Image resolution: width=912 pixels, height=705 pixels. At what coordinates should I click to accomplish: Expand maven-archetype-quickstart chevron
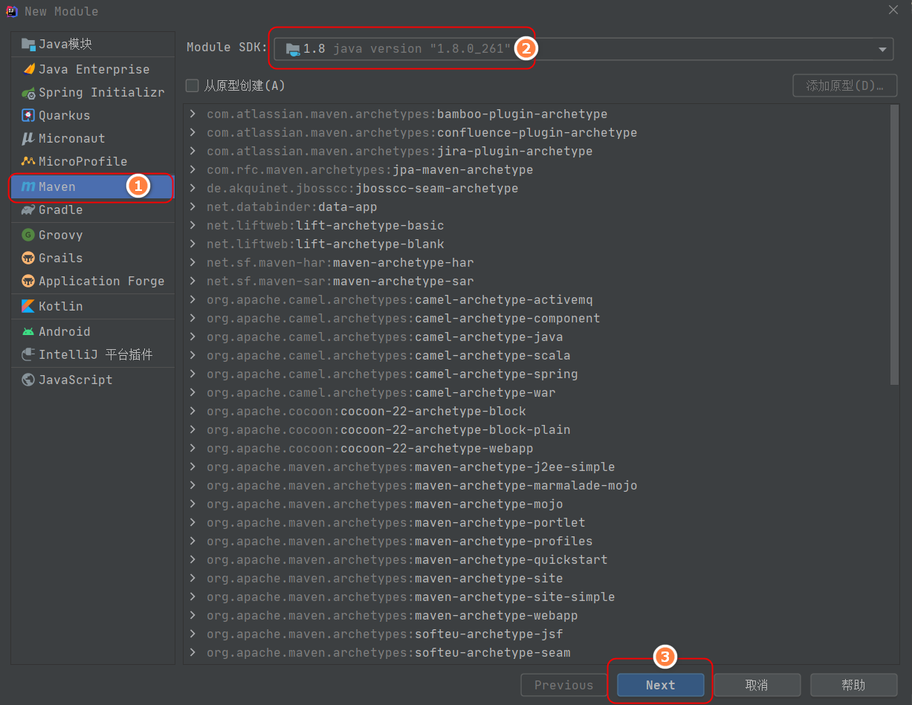pos(193,559)
